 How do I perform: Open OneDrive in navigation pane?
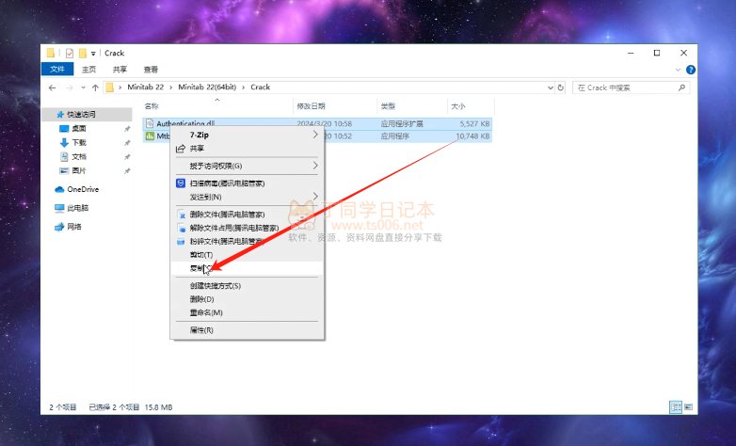coord(83,189)
